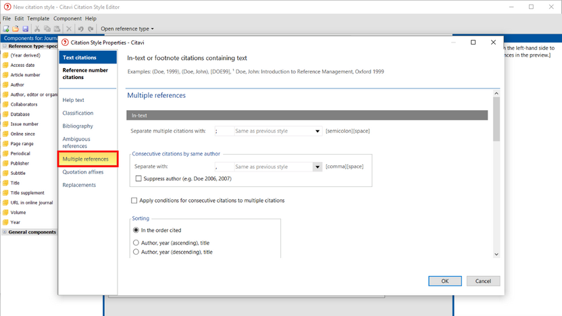Click the Issue number component icon
Image resolution: width=562 pixels, height=316 pixels.
(5, 124)
